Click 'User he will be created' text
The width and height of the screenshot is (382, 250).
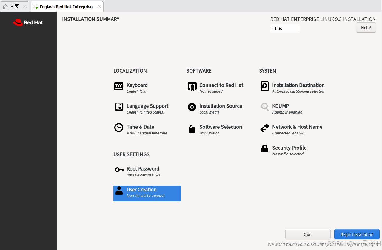click(x=145, y=196)
